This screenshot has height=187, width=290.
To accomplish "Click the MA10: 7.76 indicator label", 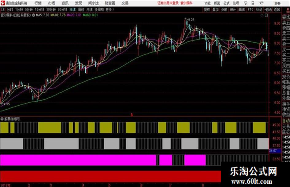I will click(x=58, y=15).
